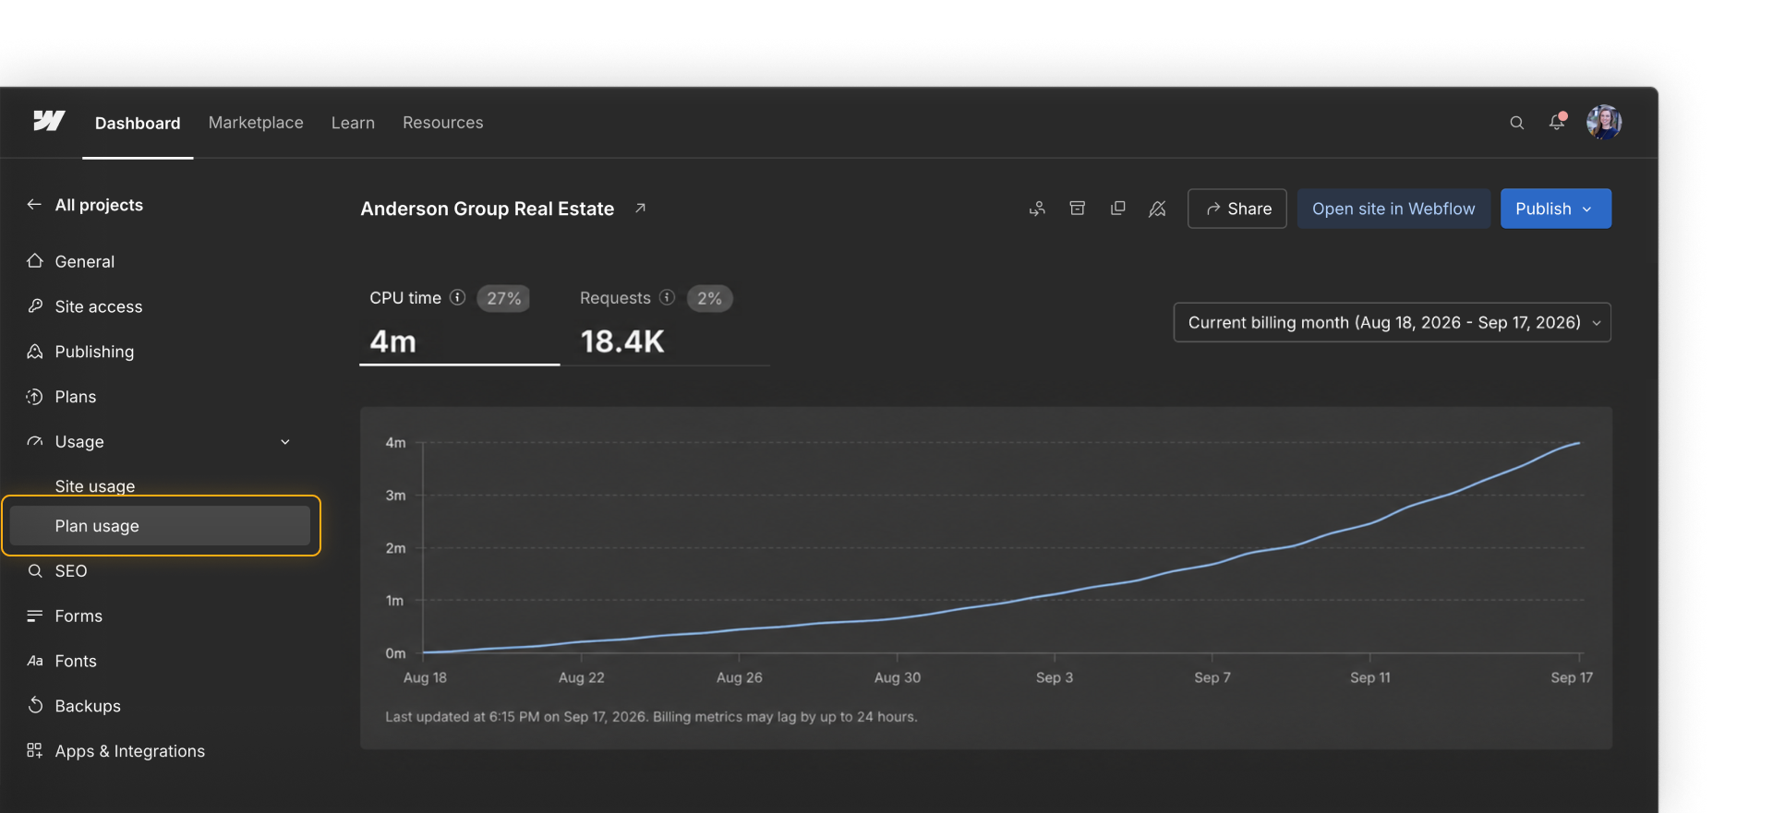The image size is (1773, 813).
Task: Click the duplicate site icon
Action: tap(1117, 209)
